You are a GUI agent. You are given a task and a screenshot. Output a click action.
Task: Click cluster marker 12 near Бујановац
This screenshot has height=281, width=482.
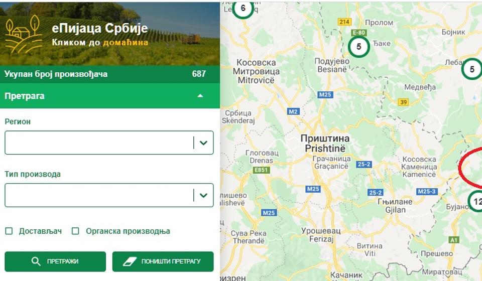point(475,201)
